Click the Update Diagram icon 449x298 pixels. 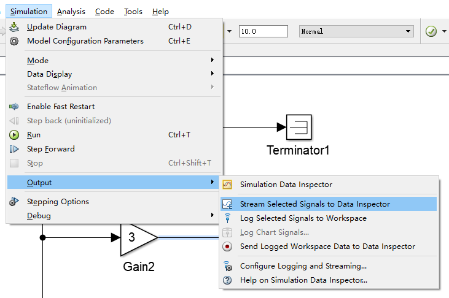point(15,27)
